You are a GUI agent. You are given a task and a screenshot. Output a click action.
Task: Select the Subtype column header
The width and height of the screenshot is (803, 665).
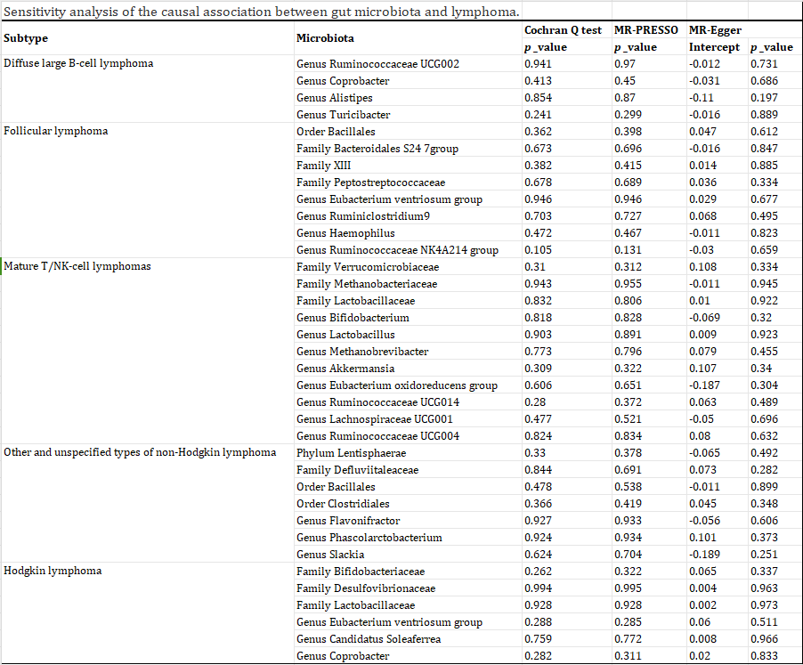tap(27, 38)
